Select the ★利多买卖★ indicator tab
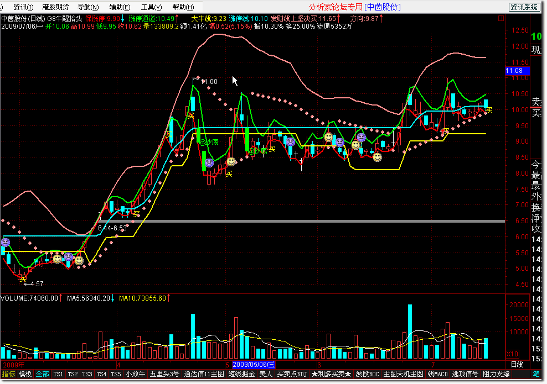Viewport: 547px width, 384px height. pos(332,374)
